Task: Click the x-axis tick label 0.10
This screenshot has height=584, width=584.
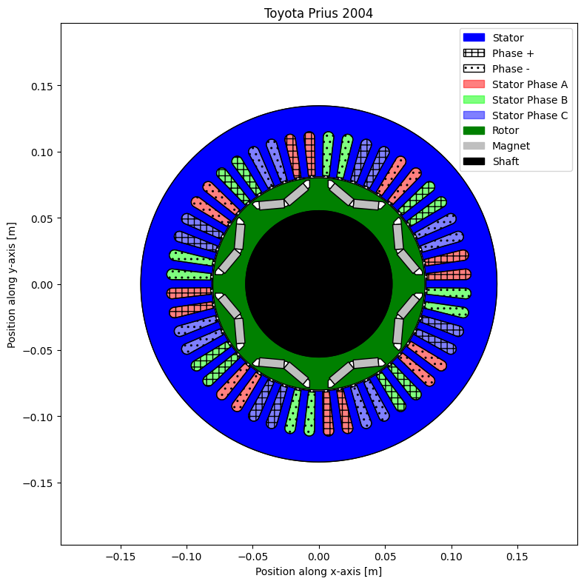Action: [452, 557]
